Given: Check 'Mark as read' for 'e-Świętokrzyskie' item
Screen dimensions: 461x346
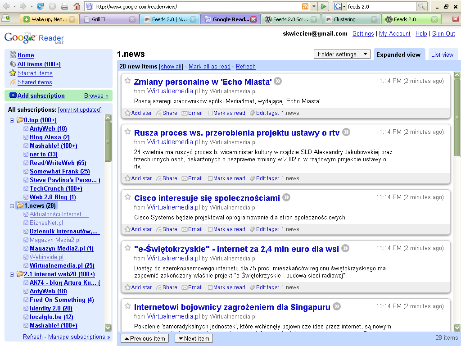Looking at the screenshot, I should point(210,287).
